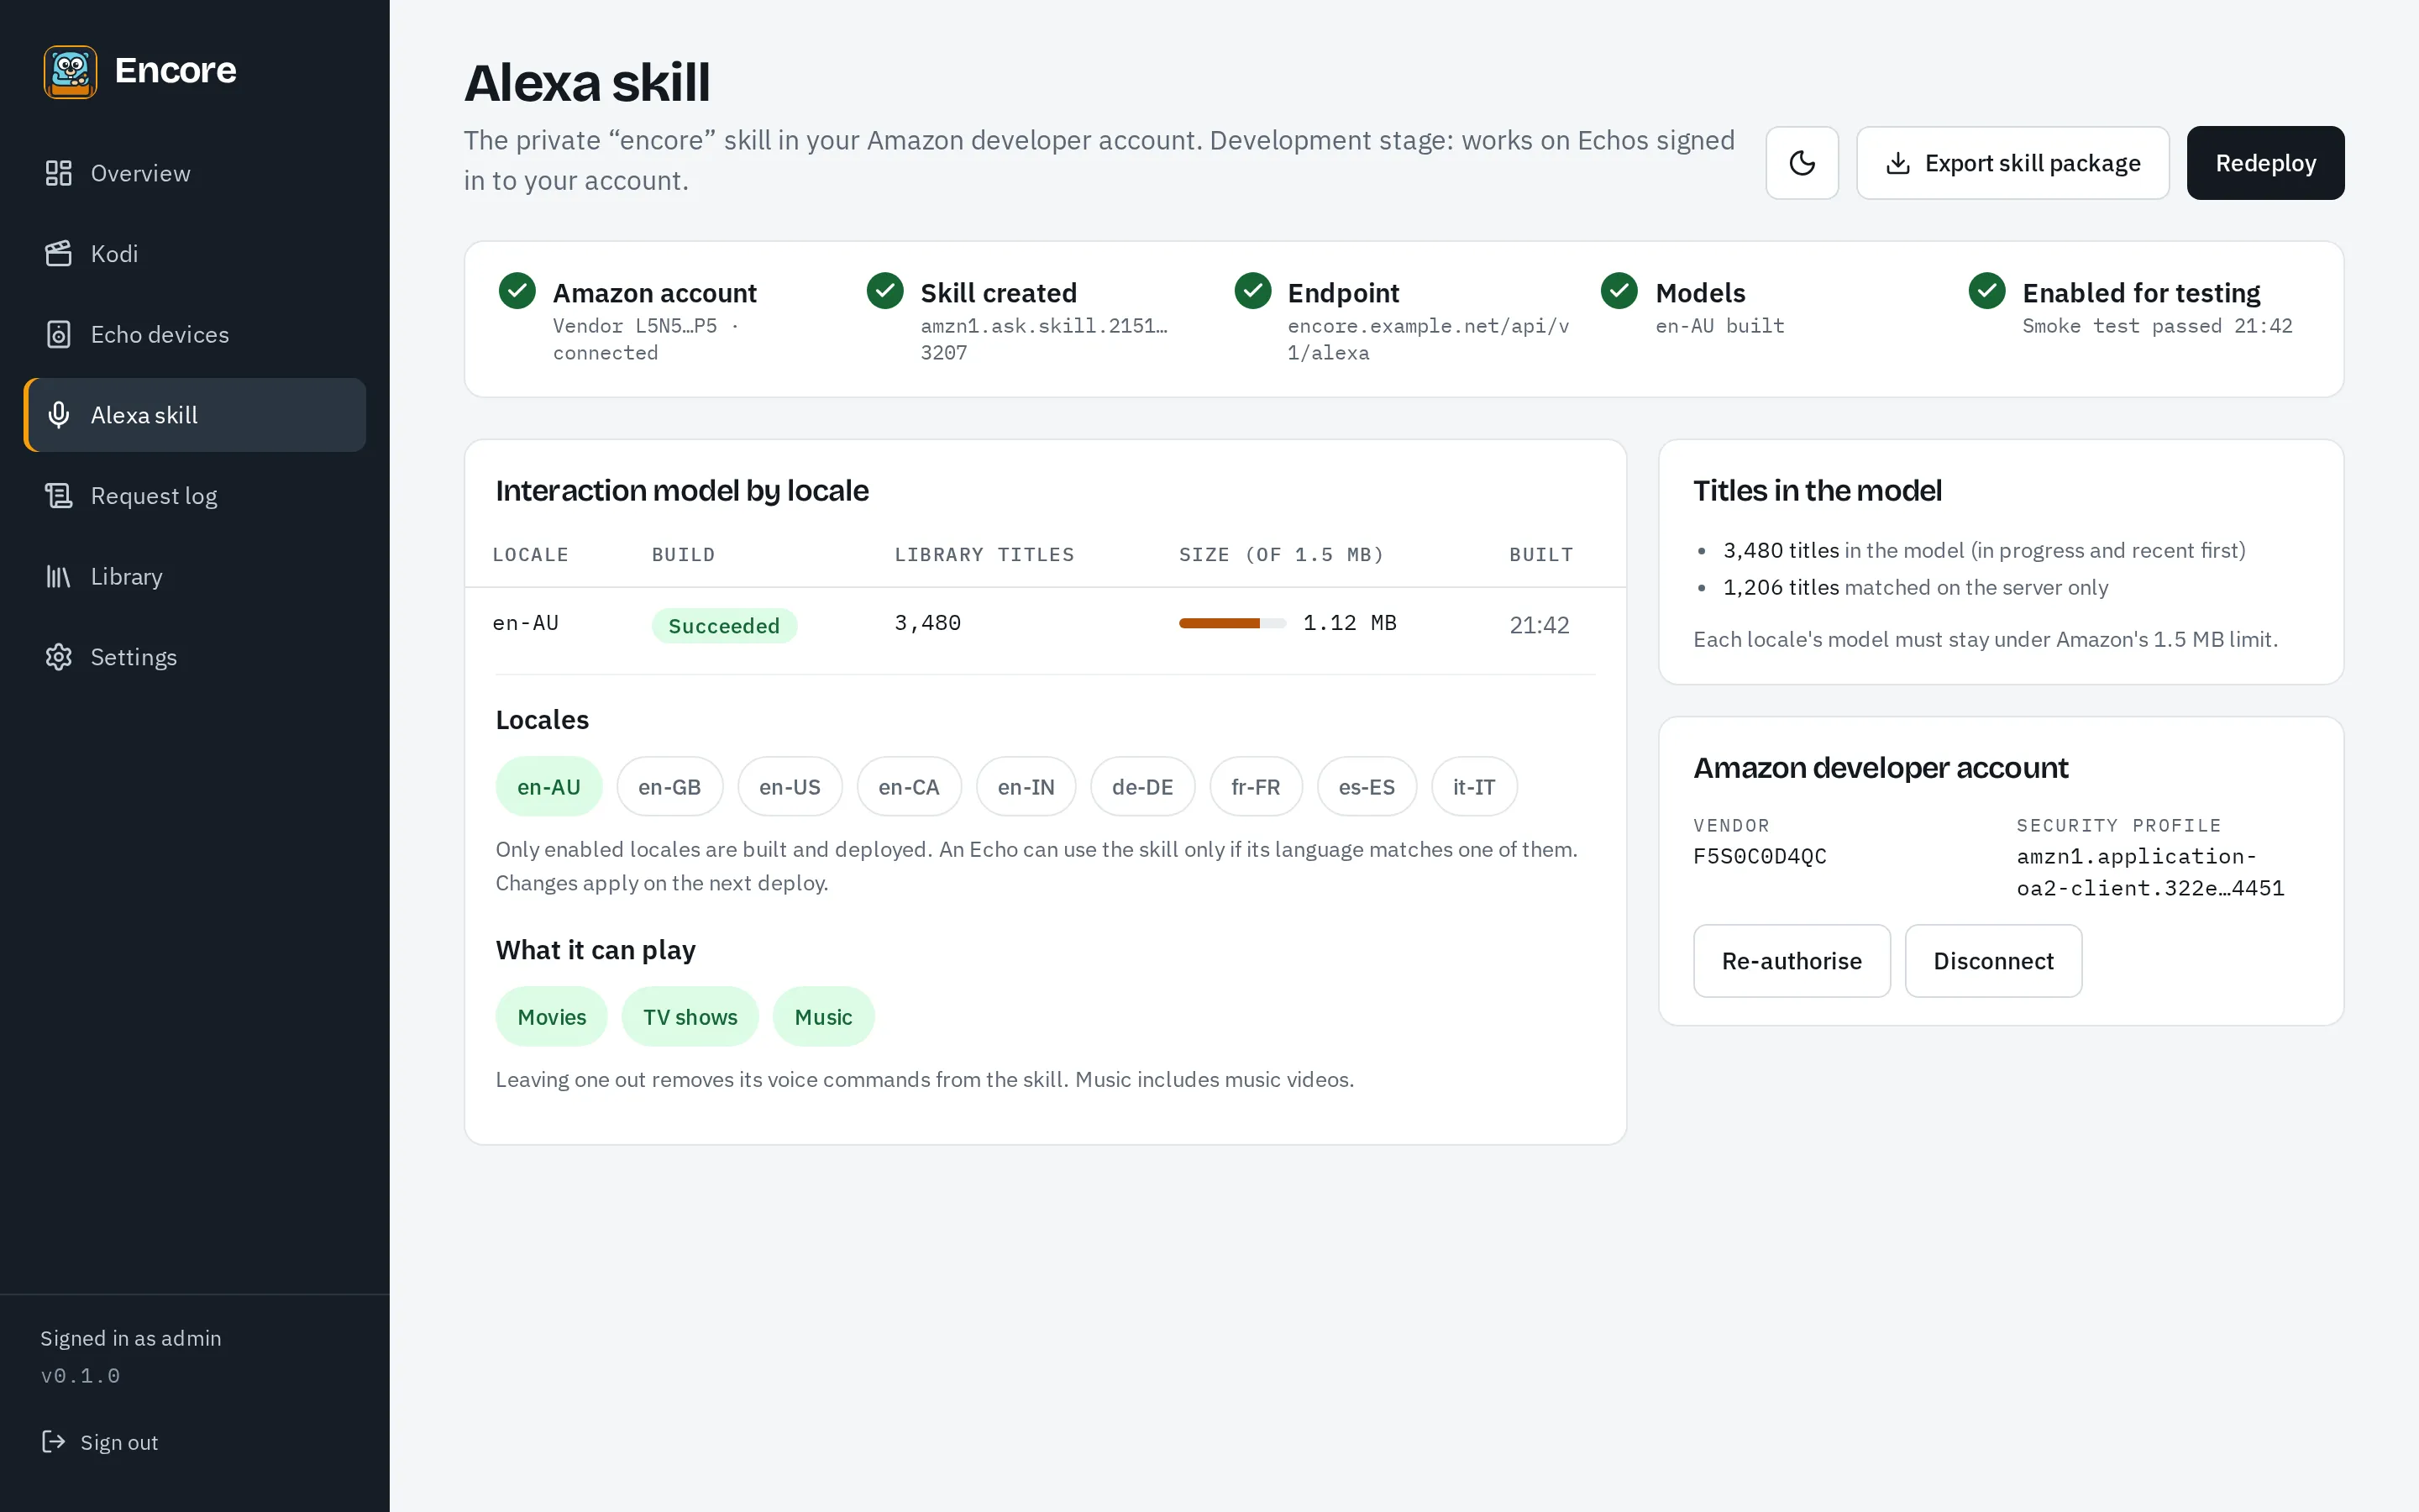
Task: Click the Library books icon
Action: pos(59,576)
